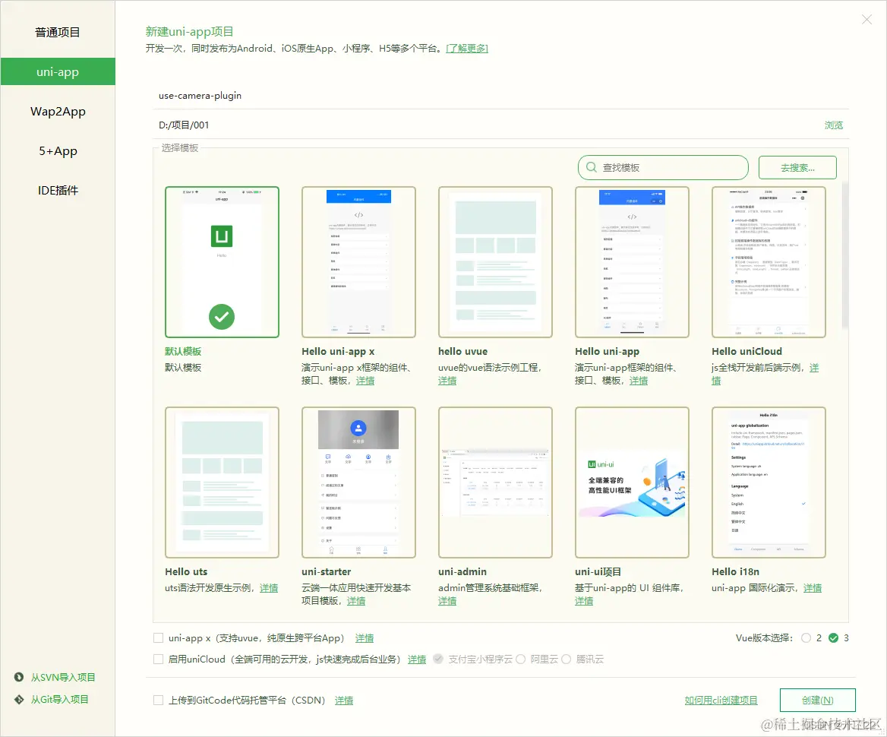Screen dimensions: 887x737
Task: Open 详情 link for uni-ui项目
Action: tap(584, 600)
